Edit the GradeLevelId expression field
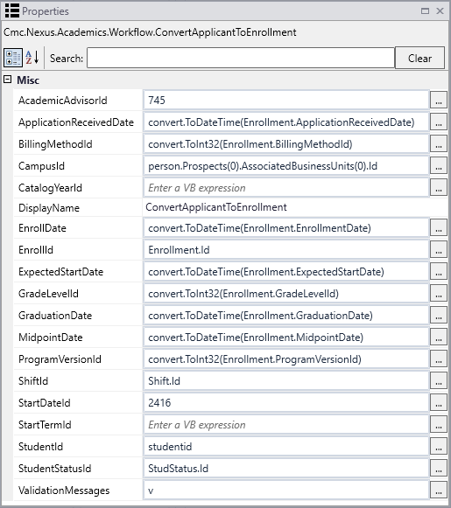This screenshot has height=508, width=451. [x=286, y=294]
